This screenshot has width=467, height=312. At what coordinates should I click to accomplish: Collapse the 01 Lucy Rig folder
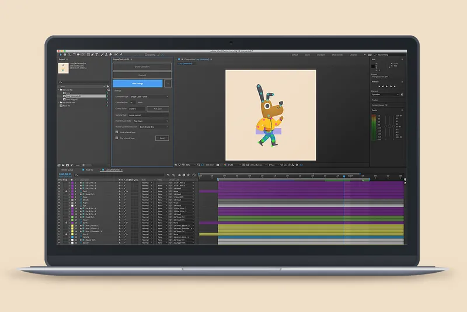coord(58,90)
